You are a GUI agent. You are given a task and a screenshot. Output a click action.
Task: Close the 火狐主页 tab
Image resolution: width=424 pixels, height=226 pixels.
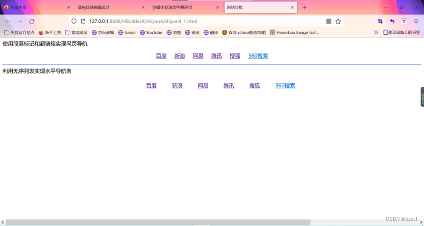(x=69, y=7)
